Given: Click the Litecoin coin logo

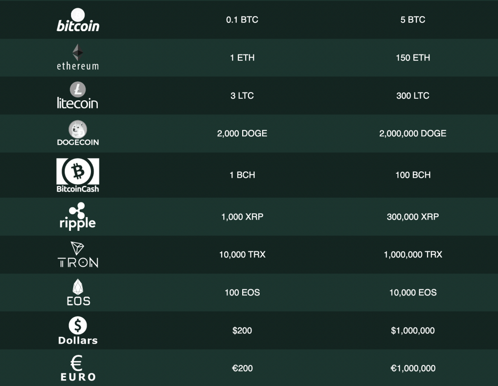Looking at the screenshot, I should (78, 90).
